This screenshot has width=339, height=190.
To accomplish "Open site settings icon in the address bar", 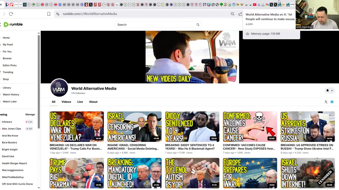I will [58, 14].
